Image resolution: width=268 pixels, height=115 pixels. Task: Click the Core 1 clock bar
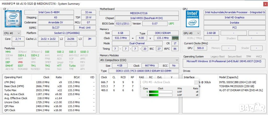[160, 95]
